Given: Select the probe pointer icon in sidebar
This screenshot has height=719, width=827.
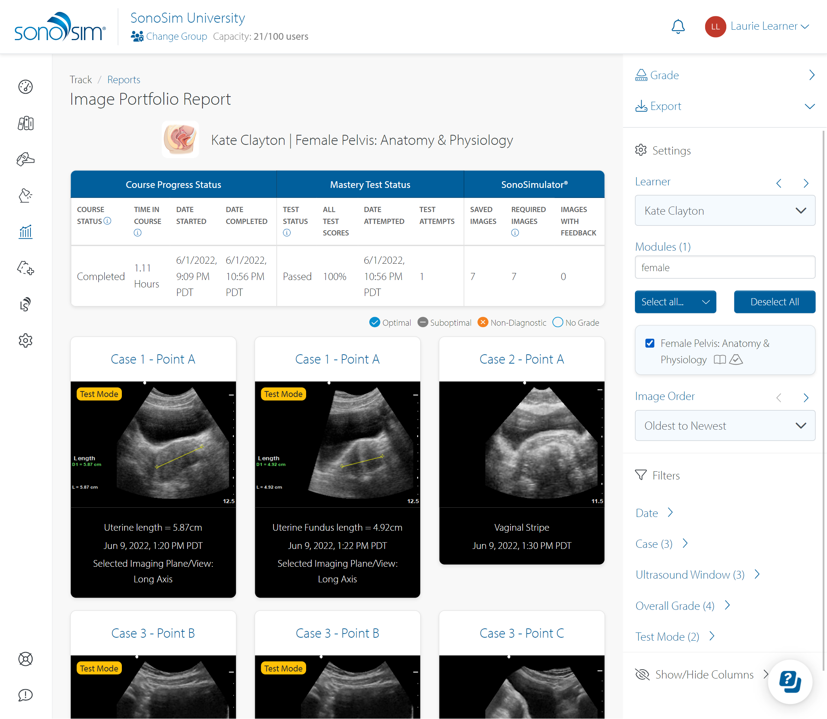Looking at the screenshot, I should point(25,195).
